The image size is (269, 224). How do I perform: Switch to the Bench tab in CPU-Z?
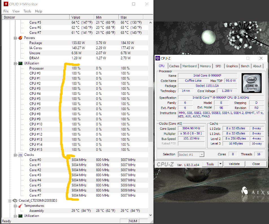click(245, 66)
